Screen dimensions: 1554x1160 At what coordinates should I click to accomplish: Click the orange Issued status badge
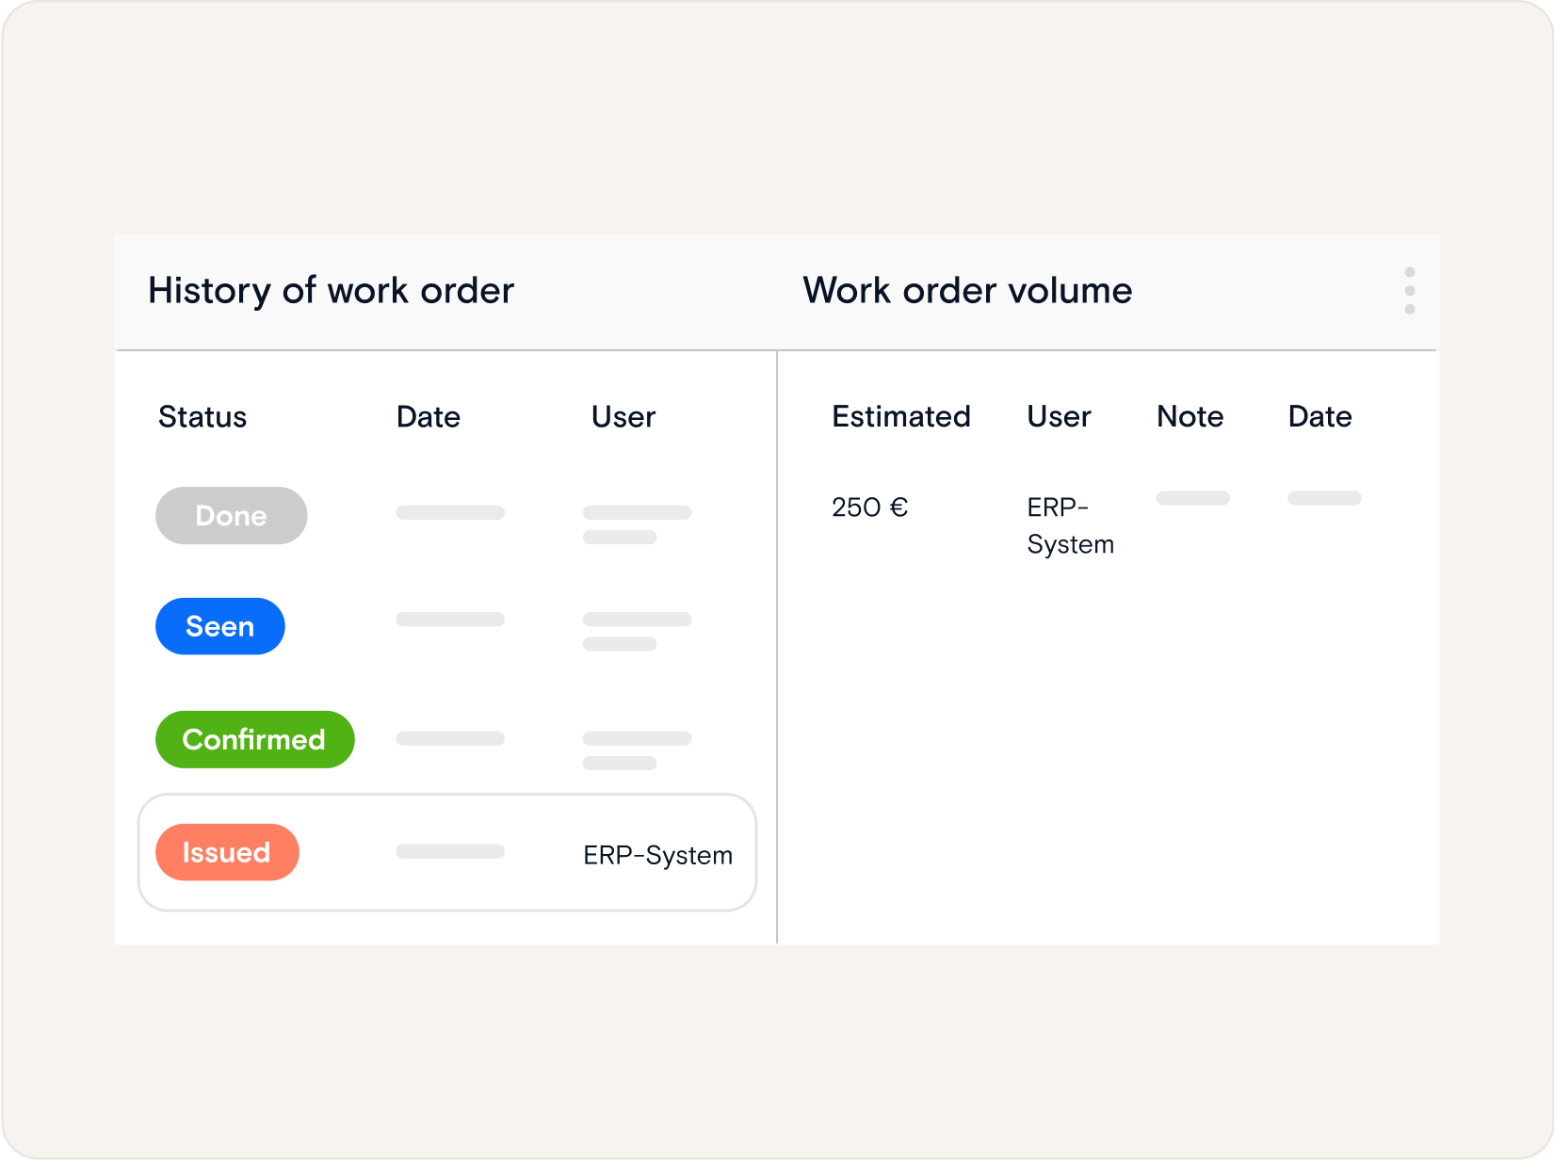[x=227, y=852]
